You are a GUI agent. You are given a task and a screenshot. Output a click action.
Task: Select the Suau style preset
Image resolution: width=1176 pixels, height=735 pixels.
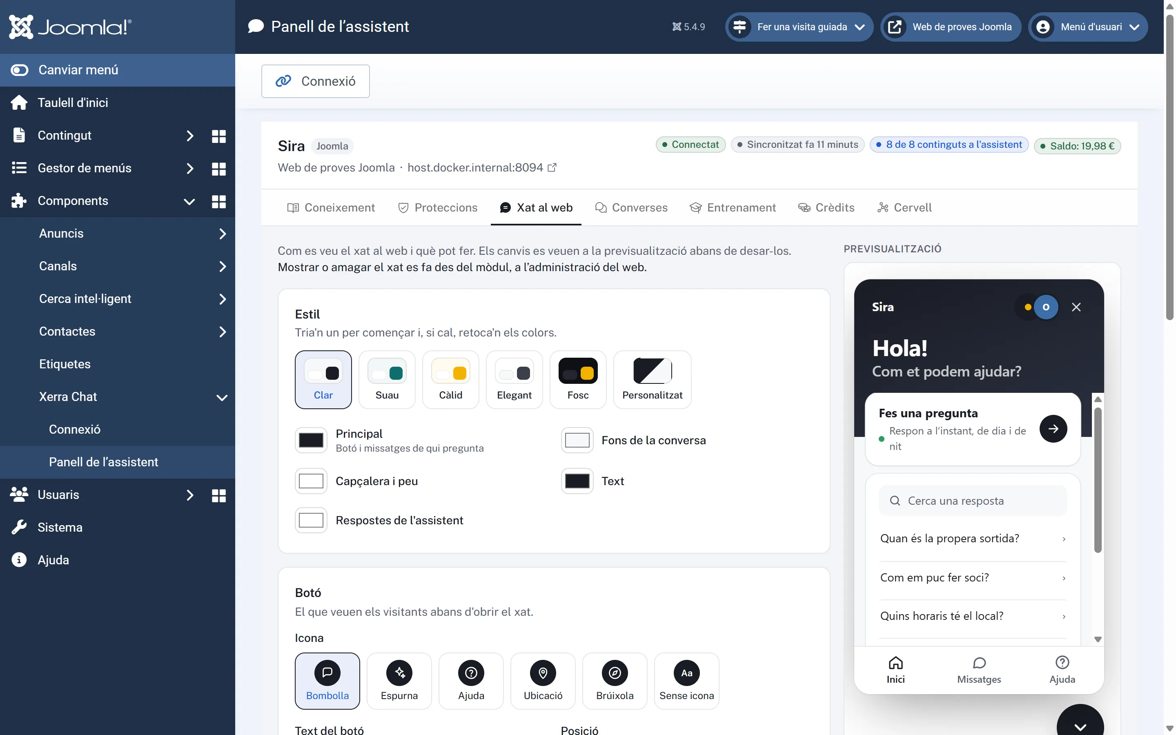tap(387, 380)
